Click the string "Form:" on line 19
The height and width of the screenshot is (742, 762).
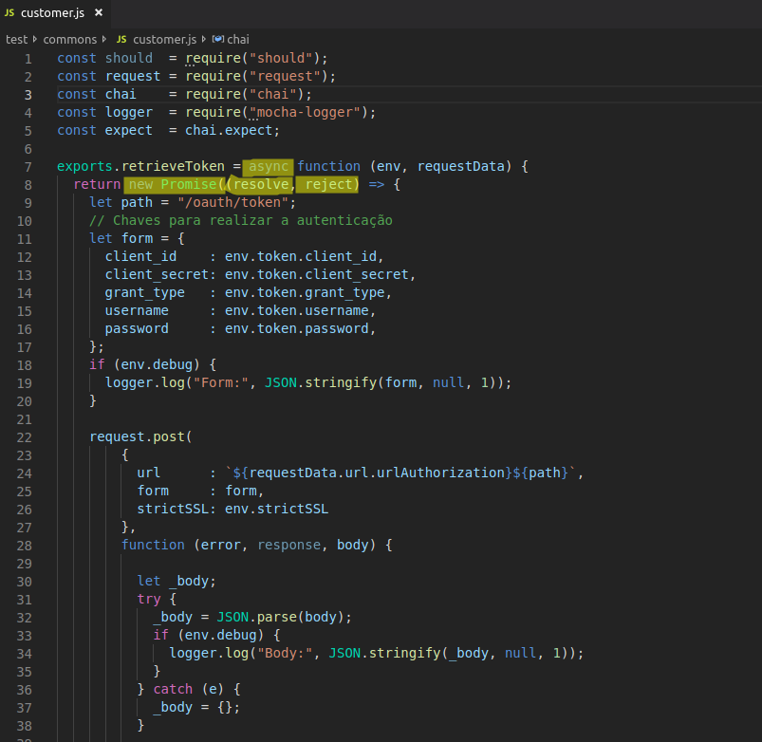click(221, 383)
